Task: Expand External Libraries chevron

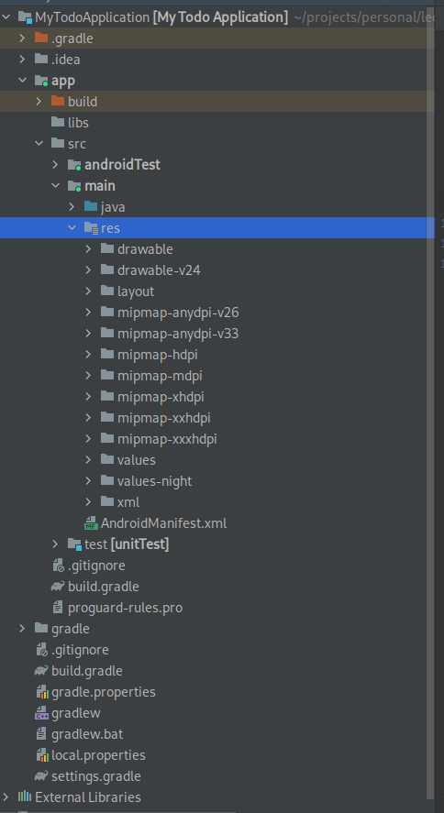Action: (6, 797)
